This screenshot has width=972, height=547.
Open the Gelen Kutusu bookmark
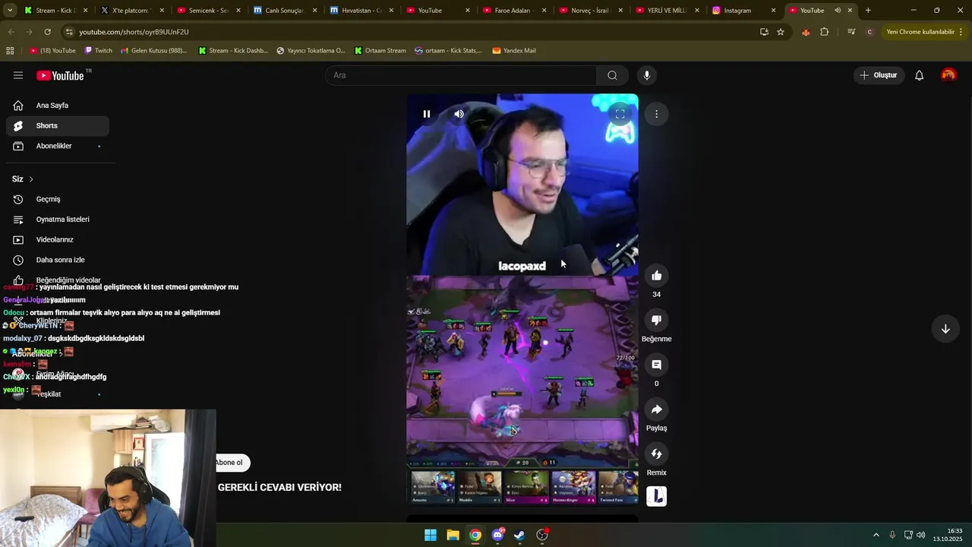pyautogui.click(x=153, y=50)
